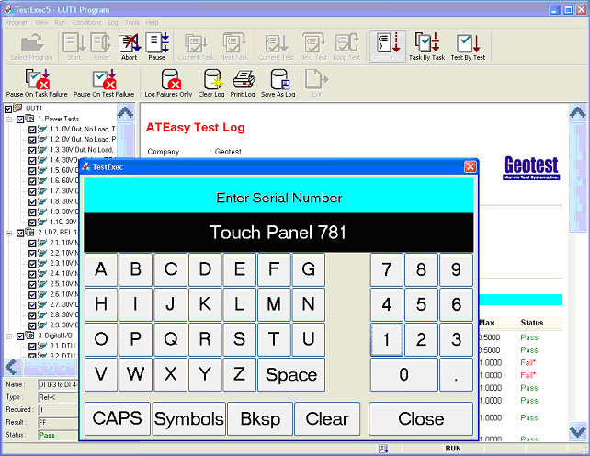Click the Save As Log icon
Viewport: 590px width, 456px height.
point(278,83)
